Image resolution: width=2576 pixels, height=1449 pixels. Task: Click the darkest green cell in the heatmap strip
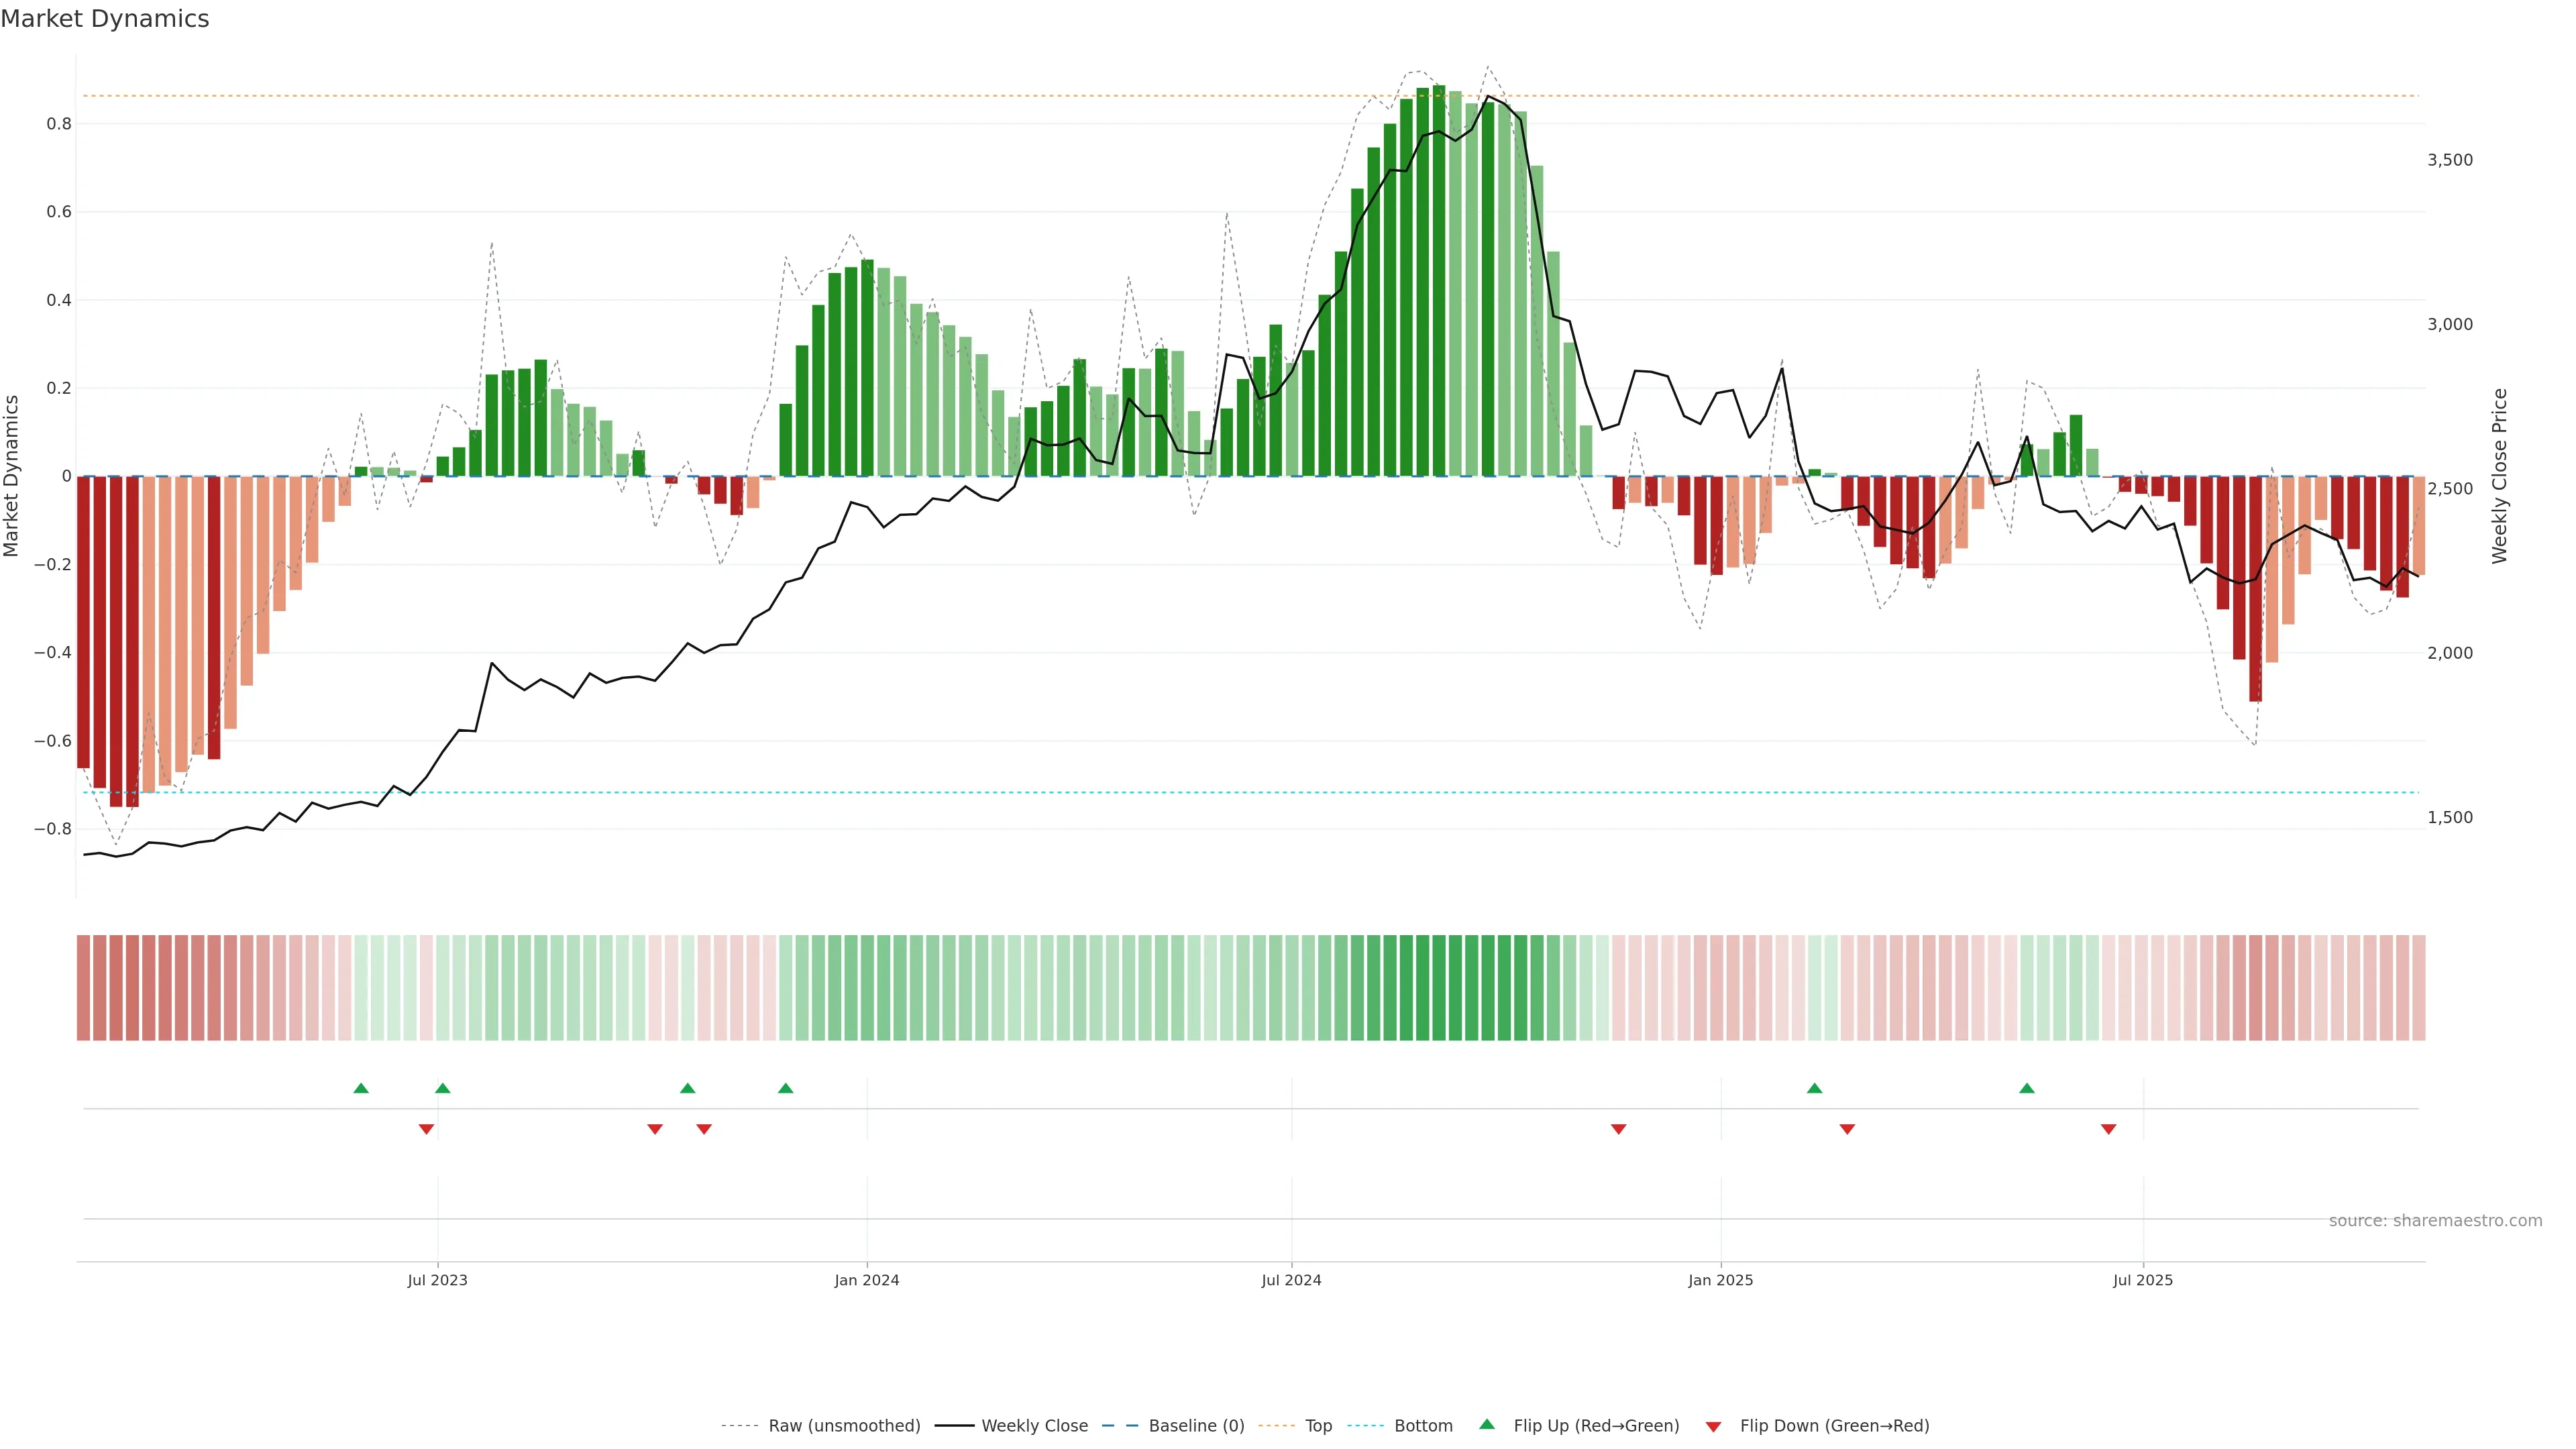(1438, 988)
